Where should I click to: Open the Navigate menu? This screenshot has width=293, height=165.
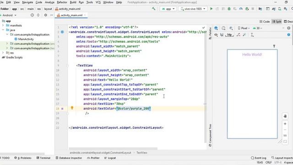tap(27, 2)
